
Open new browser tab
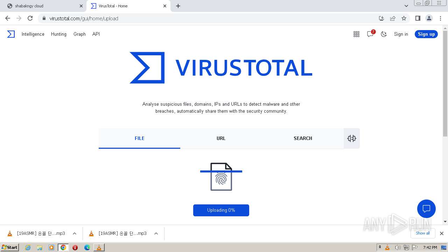pyautogui.click(x=178, y=6)
